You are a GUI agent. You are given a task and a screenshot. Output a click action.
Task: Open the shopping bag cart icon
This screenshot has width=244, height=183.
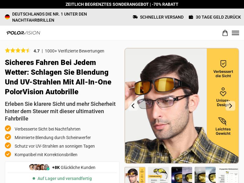(x=225, y=33)
